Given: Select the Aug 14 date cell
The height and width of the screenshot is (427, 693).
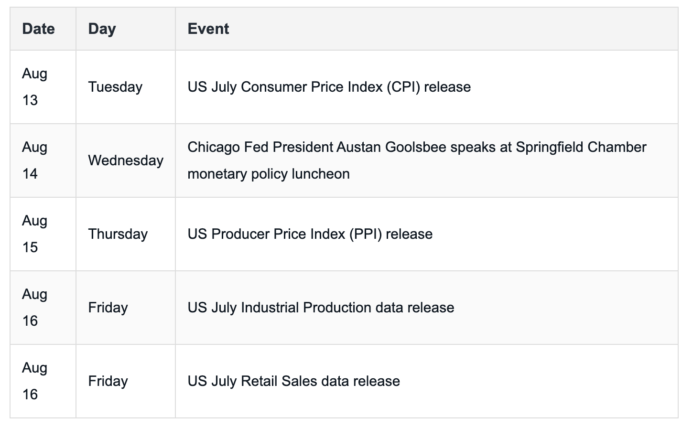Looking at the screenshot, I should point(43,160).
